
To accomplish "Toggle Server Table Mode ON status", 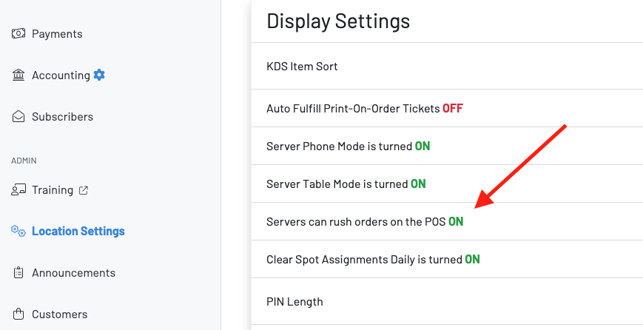I will click(x=418, y=184).
